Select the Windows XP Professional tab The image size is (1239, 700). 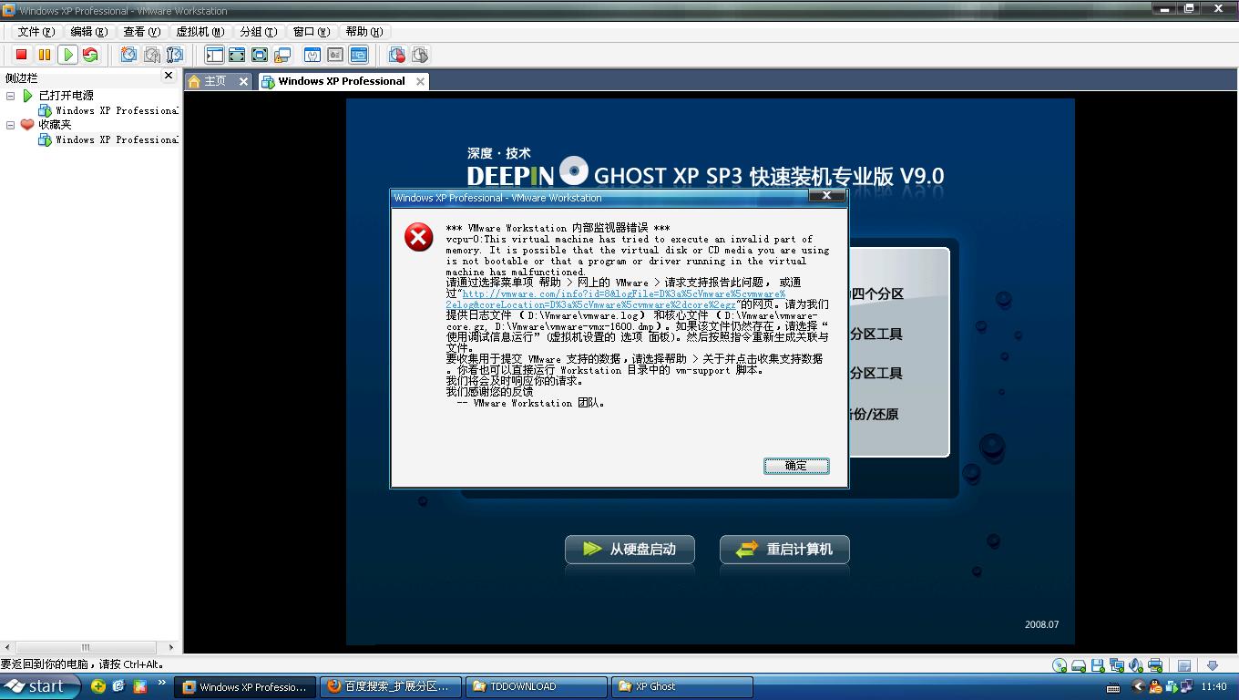pyautogui.click(x=342, y=81)
